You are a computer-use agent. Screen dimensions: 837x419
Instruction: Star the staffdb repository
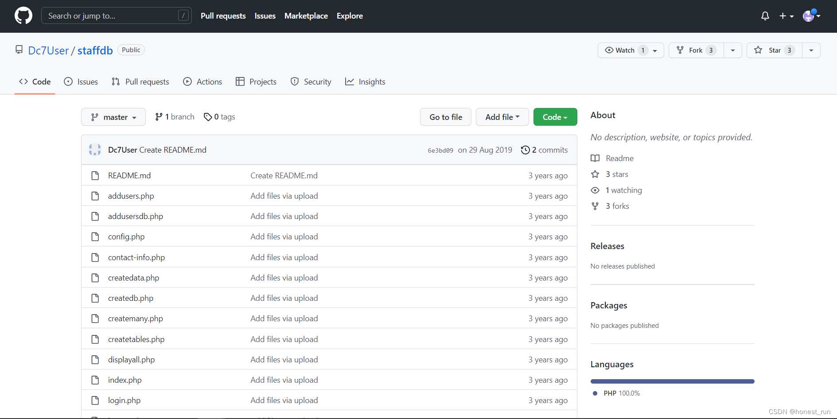775,50
